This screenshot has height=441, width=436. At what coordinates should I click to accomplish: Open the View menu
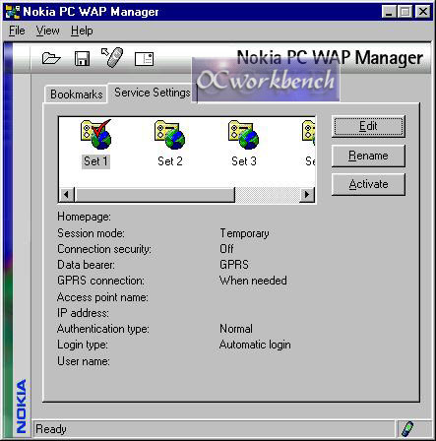pos(47,31)
